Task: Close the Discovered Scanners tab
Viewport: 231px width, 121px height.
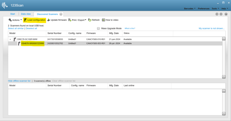Action: pyautogui.click(x=61, y=14)
